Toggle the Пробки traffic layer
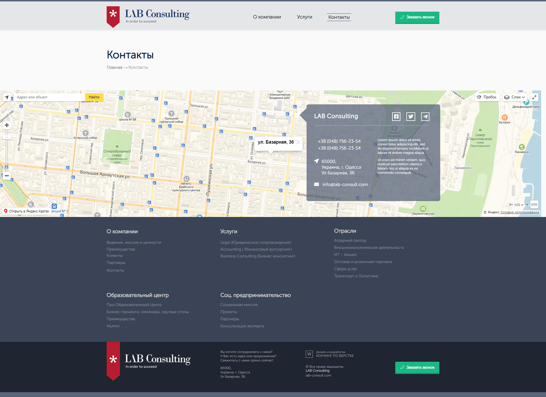This screenshot has height=397, width=546. pos(487,97)
